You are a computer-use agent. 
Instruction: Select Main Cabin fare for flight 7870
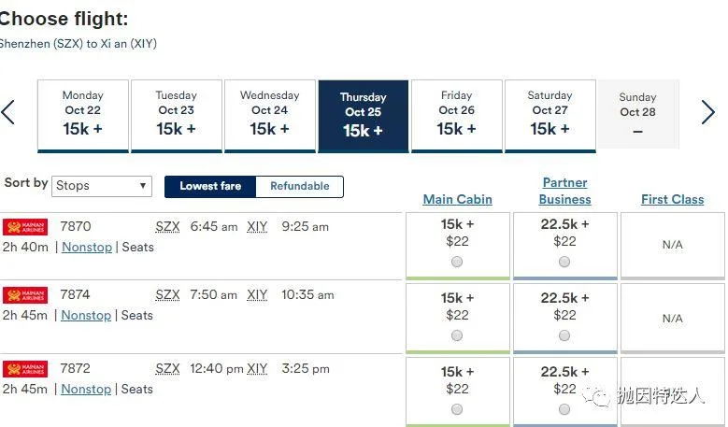pos(457,262)
